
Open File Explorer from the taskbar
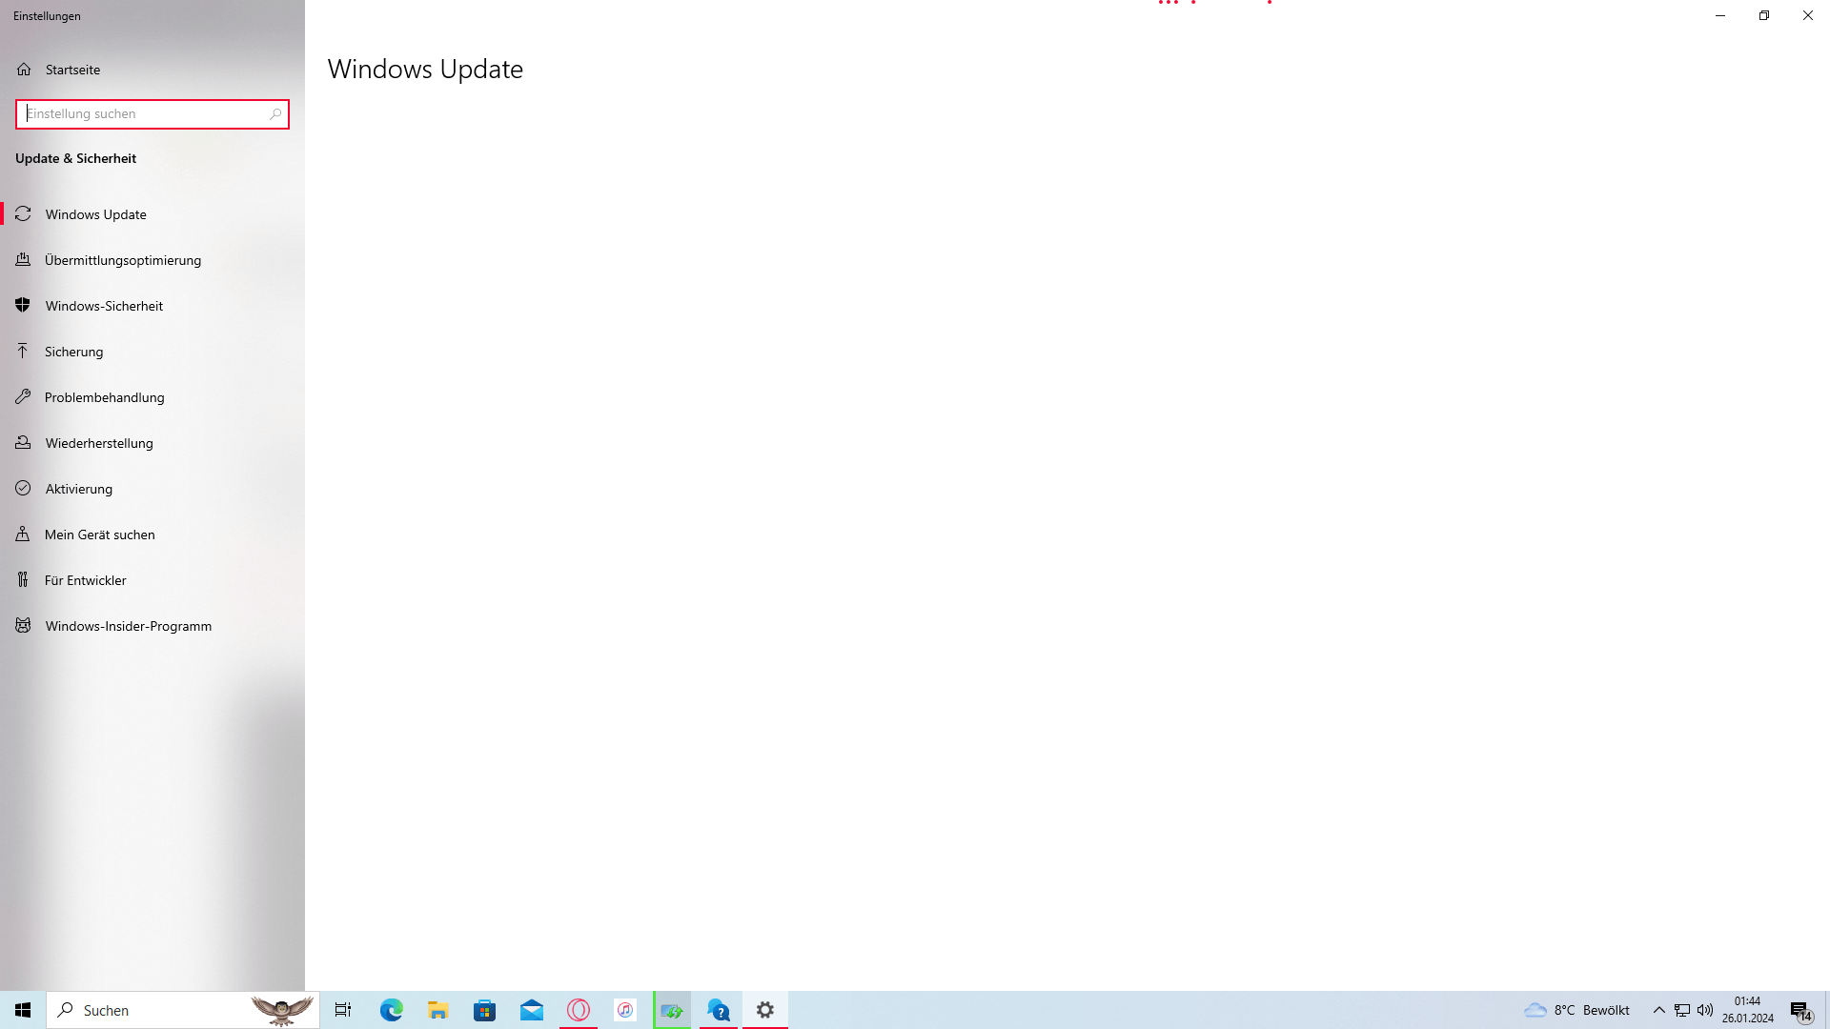[x=438, y=1010]
